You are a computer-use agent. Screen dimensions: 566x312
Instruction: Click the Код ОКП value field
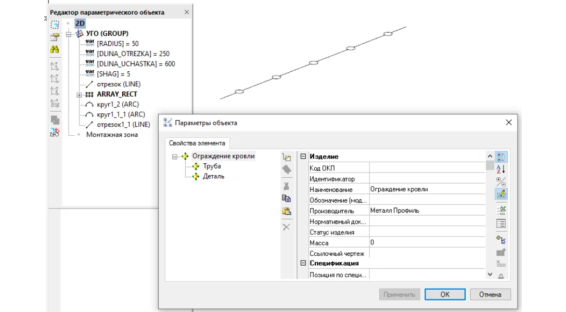pos(428,168)
